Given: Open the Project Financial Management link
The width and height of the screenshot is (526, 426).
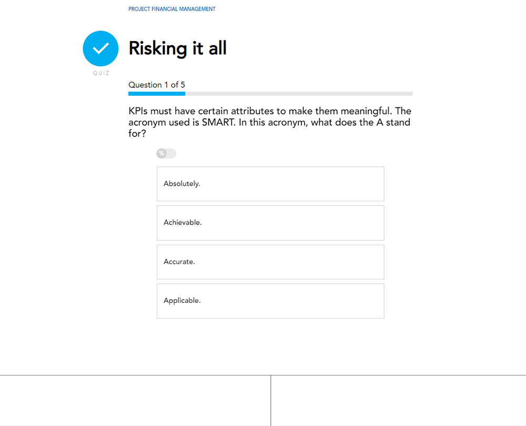Looking at the screenshot, I should point(172,9).
